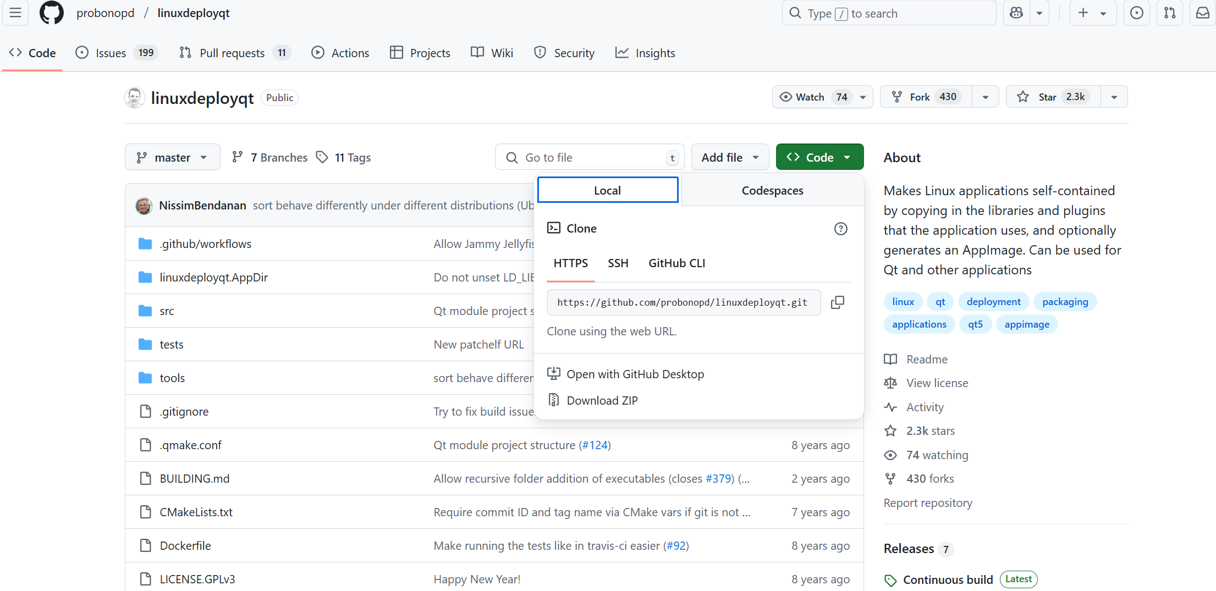The image size is (1216, 591).
Task: Open the Insights tab
Action: 646,53
